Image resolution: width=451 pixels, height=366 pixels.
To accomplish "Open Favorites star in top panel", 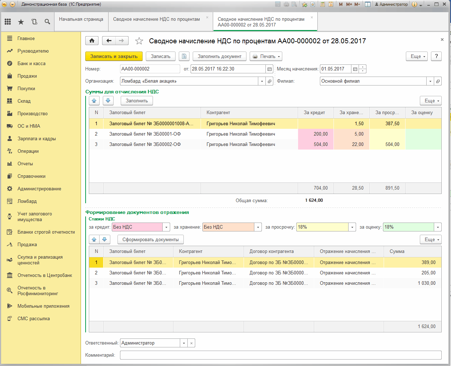I will click(x=21, y=22).
